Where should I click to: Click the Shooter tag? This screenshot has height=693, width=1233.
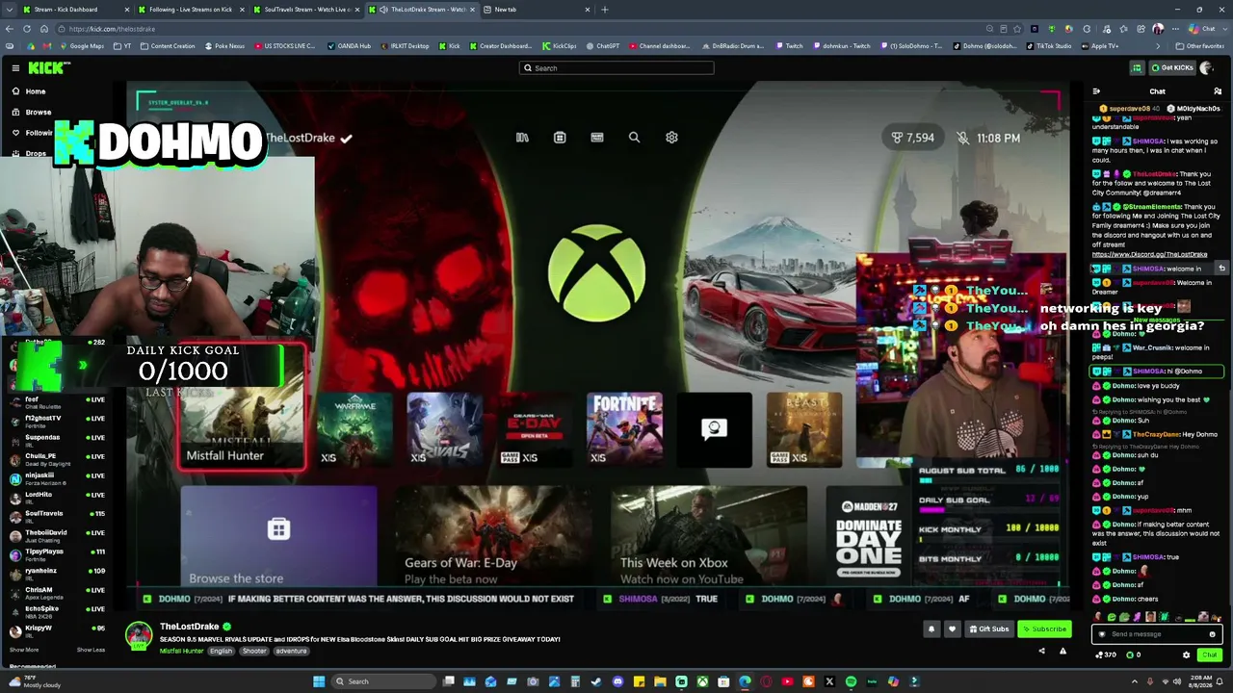pyautogui.click(x=254, y=652)
